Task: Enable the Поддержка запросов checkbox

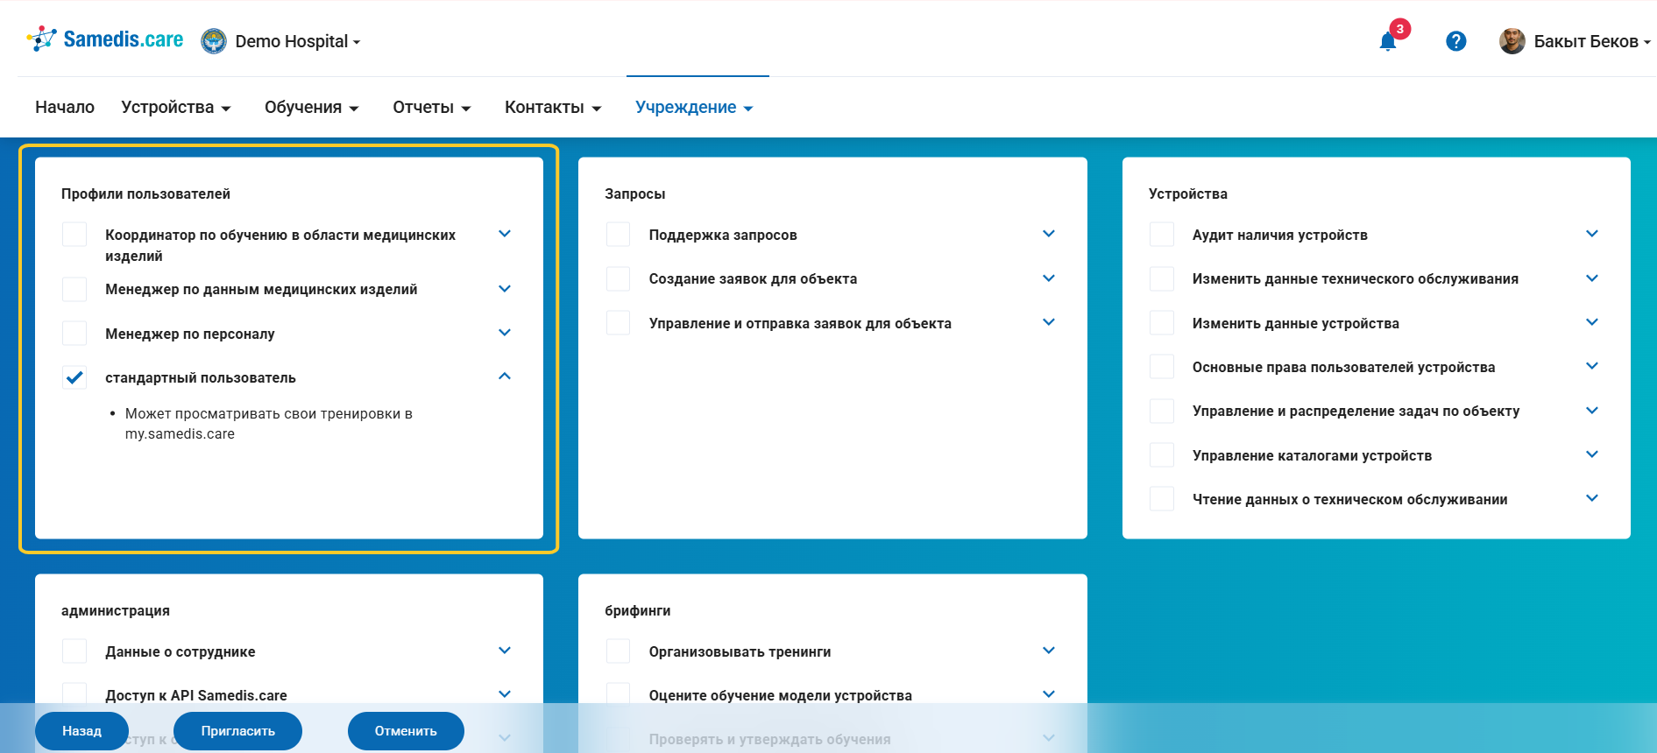Action: pos(618,235)
